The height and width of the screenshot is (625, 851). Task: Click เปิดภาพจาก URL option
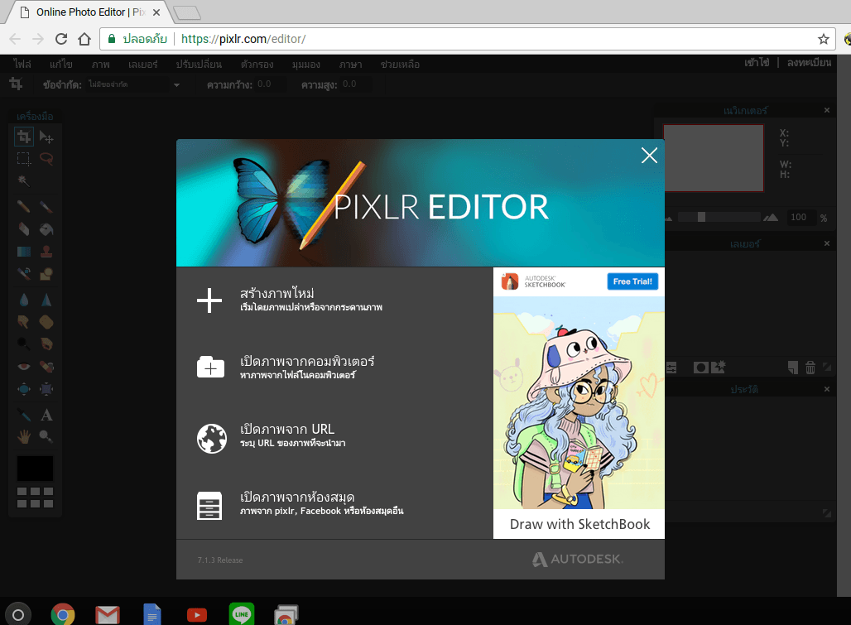272,435
